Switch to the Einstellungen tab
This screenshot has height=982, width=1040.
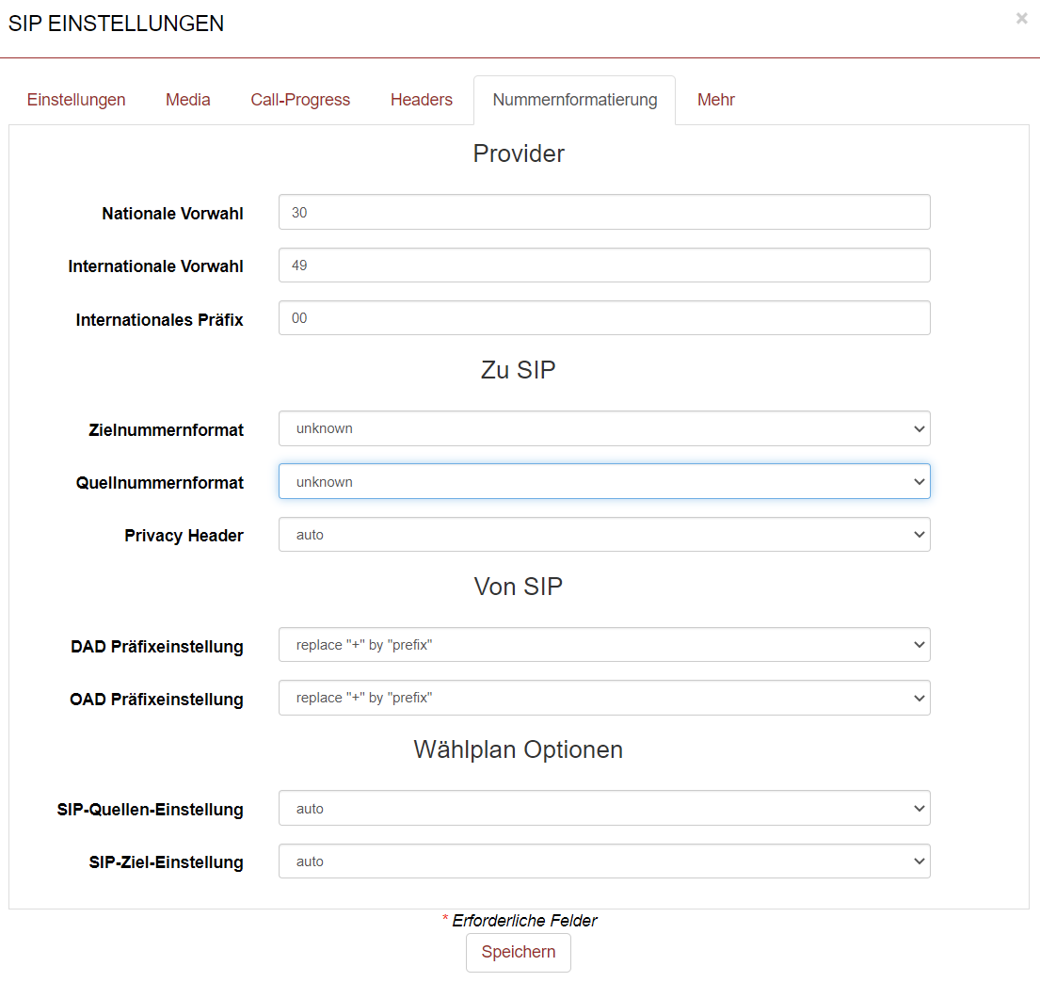pos(76,99)
